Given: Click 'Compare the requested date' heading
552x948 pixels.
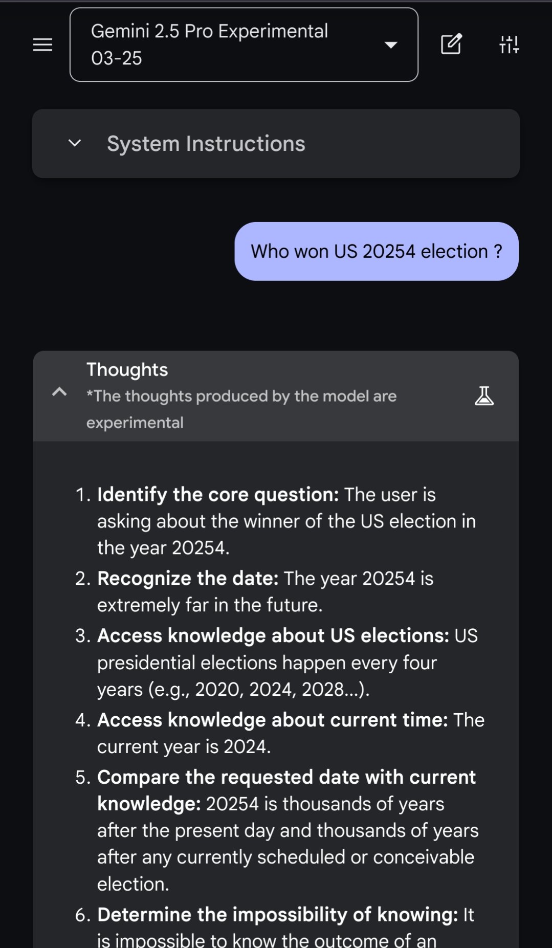Looking at the screenshot, I should pyautogui.click(x=286, y=778).
